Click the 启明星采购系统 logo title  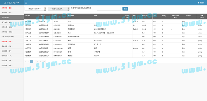[x=12, y=3]
